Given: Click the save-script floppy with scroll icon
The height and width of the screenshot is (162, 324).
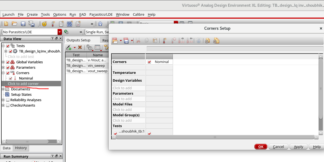Looking at the screenshot, I should coord(32,24).
